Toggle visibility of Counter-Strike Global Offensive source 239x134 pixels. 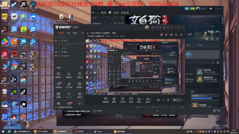click(56, 44)
